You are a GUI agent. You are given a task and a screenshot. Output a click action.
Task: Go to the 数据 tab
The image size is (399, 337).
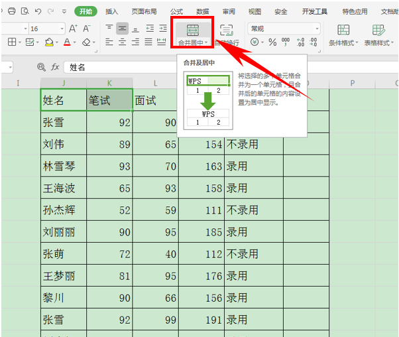tap(203, 11)
